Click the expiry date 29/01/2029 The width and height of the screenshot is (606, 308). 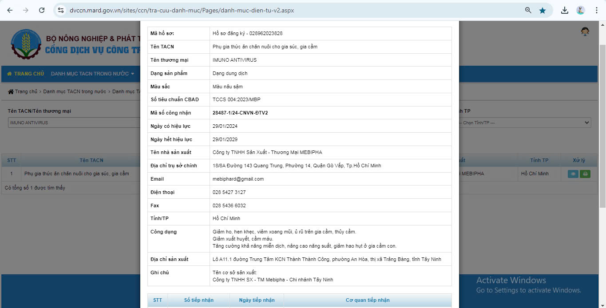(x=225, y=139)
